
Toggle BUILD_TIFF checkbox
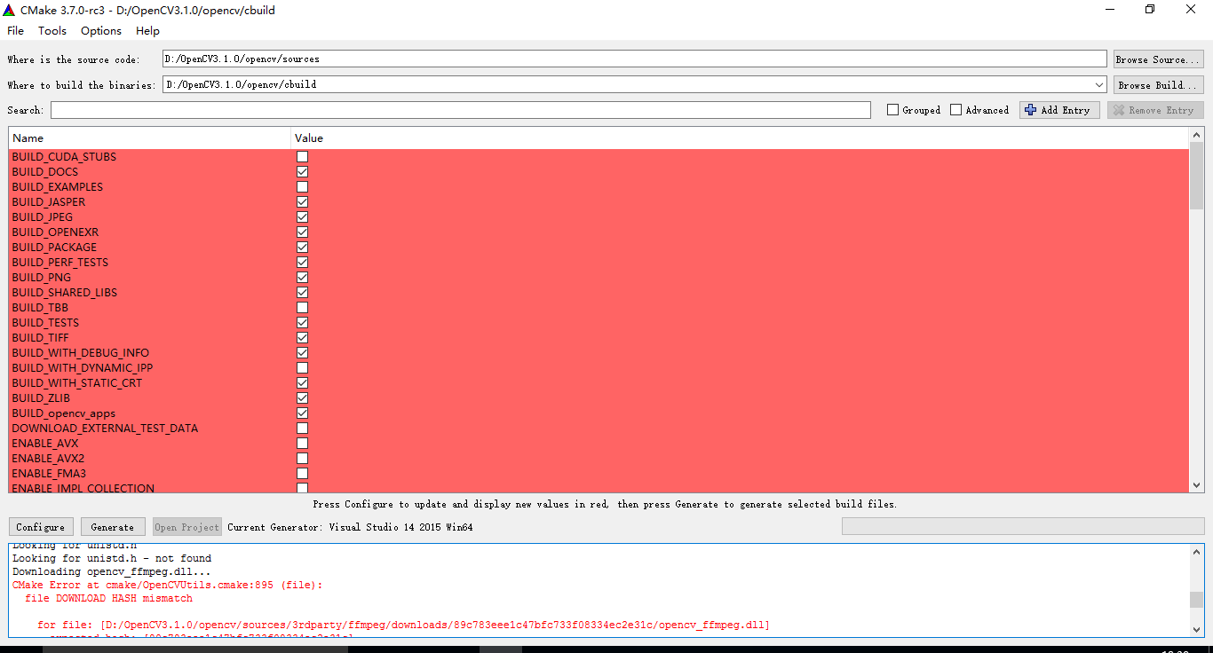[x=302, y=338]
